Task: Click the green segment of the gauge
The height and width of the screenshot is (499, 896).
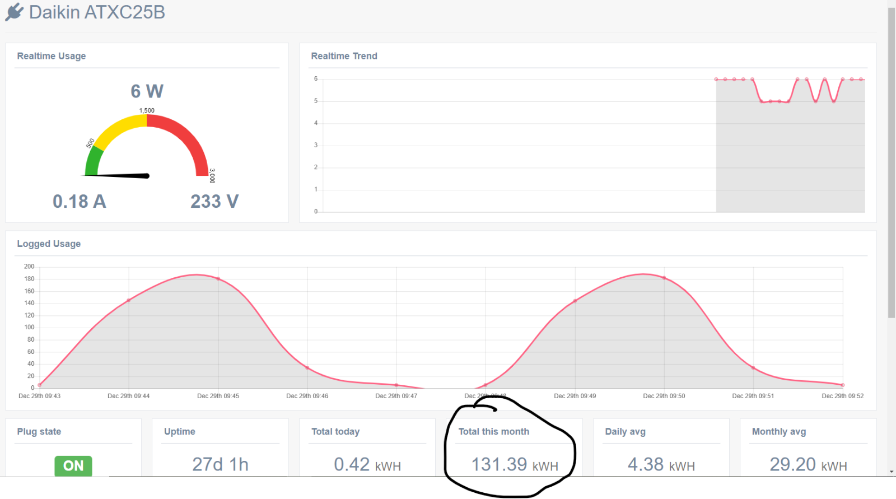Action: coord(94,161)
